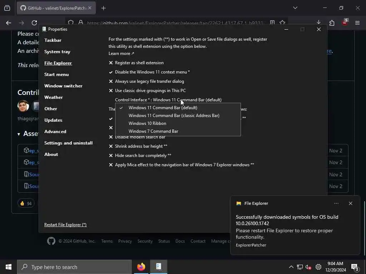Open Firefox application hamburger menu
The image size is (366, 274).
pos(357,23)
